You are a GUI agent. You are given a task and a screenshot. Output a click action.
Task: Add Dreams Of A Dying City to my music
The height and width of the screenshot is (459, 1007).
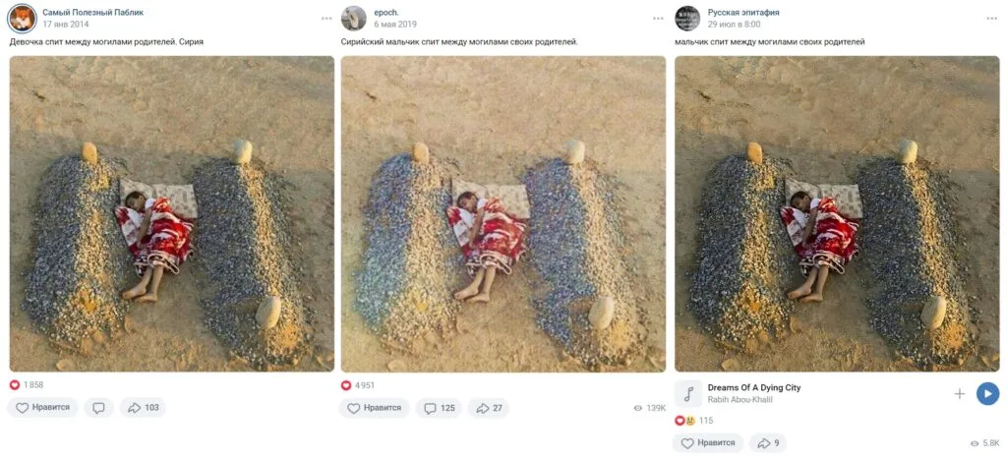point(960,394)
